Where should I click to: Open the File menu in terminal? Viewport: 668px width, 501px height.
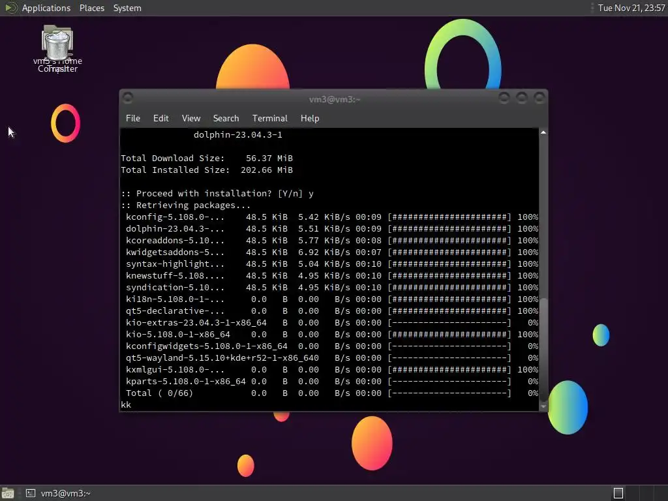[133, 119]
